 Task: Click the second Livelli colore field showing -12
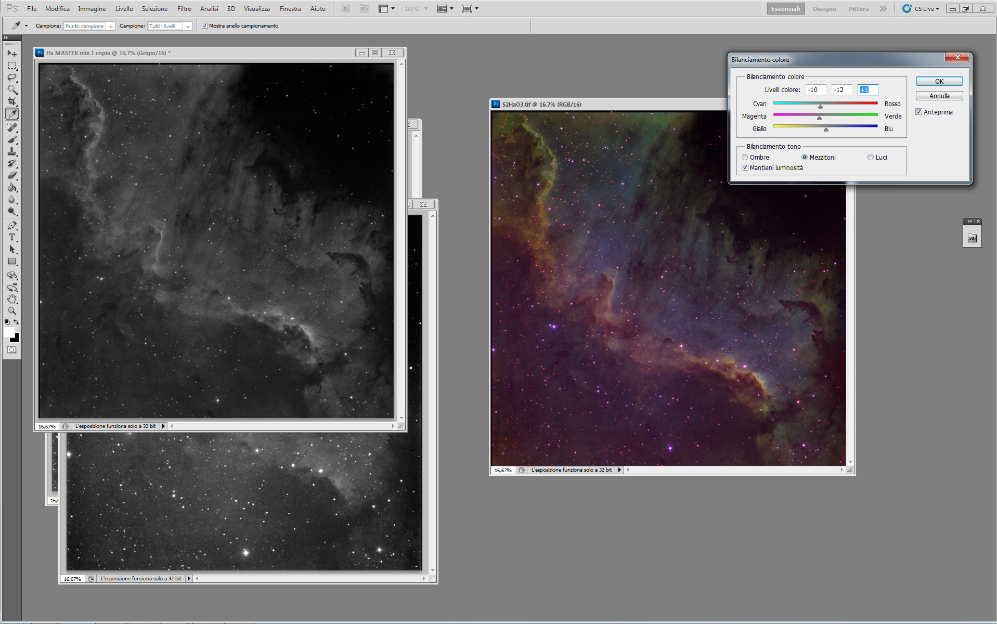coord(841,90)
